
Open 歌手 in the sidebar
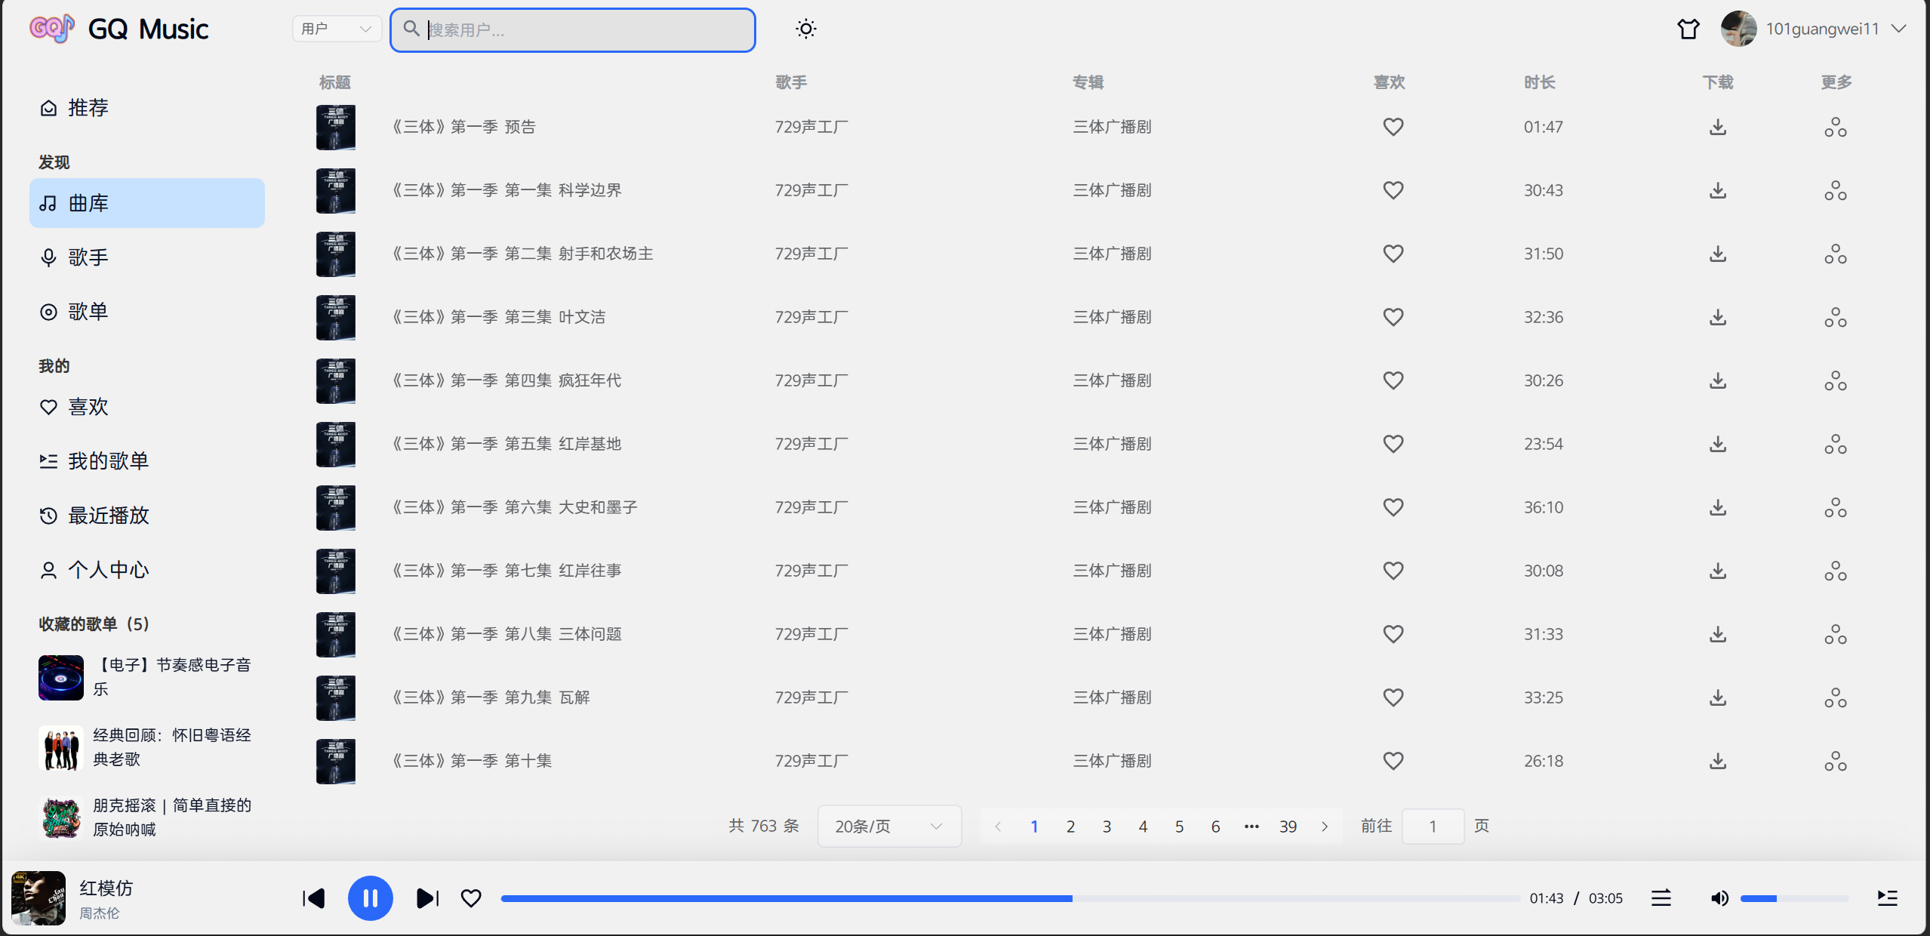tap(88, 257)
